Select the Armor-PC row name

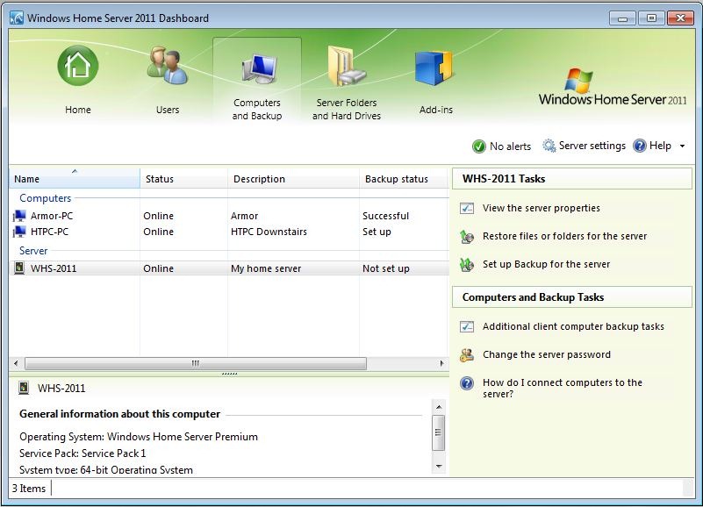tap(52, 216)
